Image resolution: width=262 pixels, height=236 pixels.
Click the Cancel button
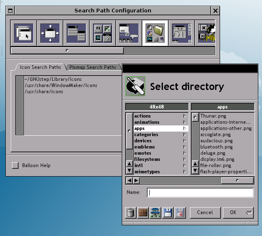coord(205,213)
